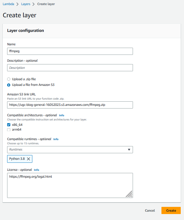This screenshot has height=220, width=184.
Task: Focus the Name field containing ffmpeg
Action: coord(70,51)
